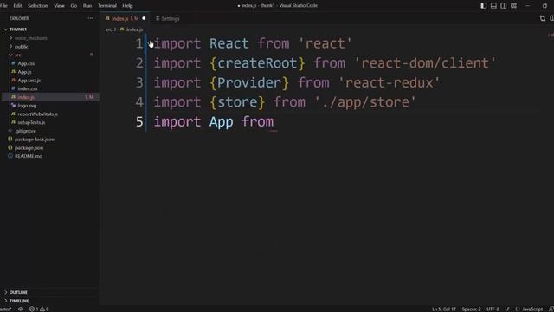Click the word App on line 5
Screen dimensions: 554x312
click(222, 122)
